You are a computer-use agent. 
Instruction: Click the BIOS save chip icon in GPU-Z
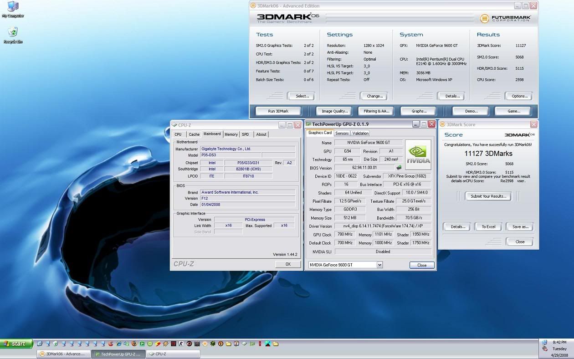399,168
